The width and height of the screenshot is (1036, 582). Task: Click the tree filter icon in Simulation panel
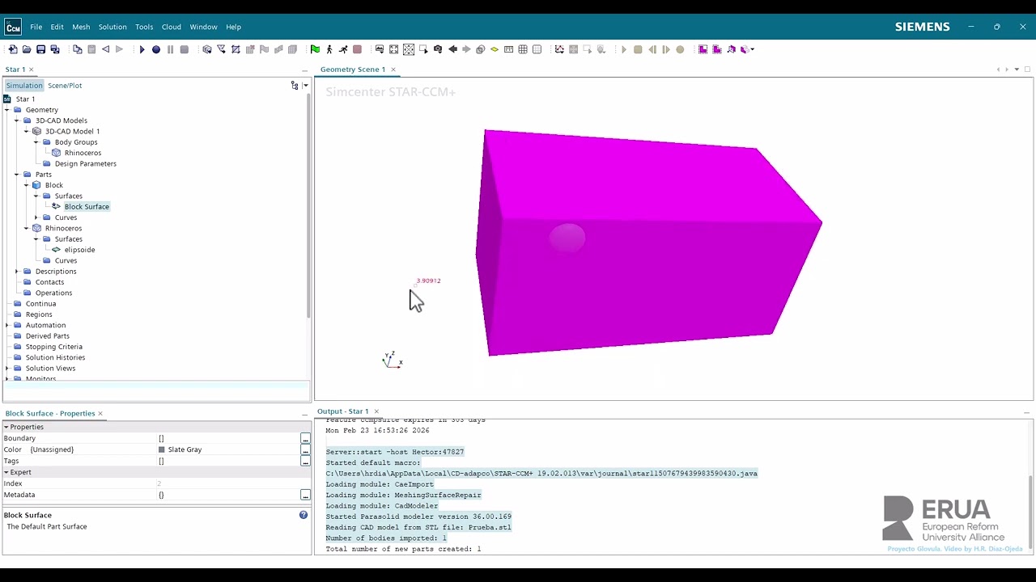coord(295,85)
